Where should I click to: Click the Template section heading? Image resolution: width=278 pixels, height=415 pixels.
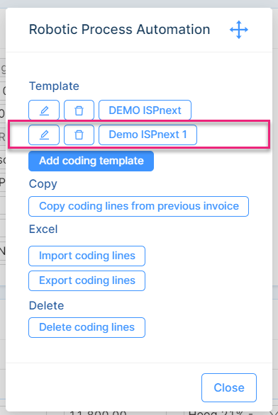[x=54, y=86]
